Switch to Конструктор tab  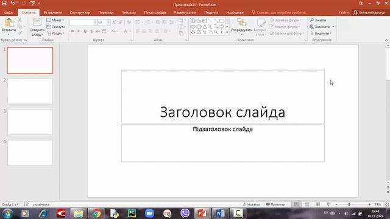click(80, 12)
